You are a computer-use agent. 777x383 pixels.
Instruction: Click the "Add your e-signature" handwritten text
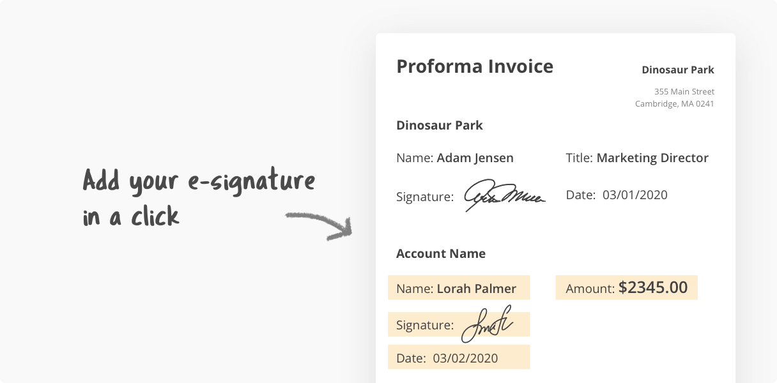(x=199, y=181)
